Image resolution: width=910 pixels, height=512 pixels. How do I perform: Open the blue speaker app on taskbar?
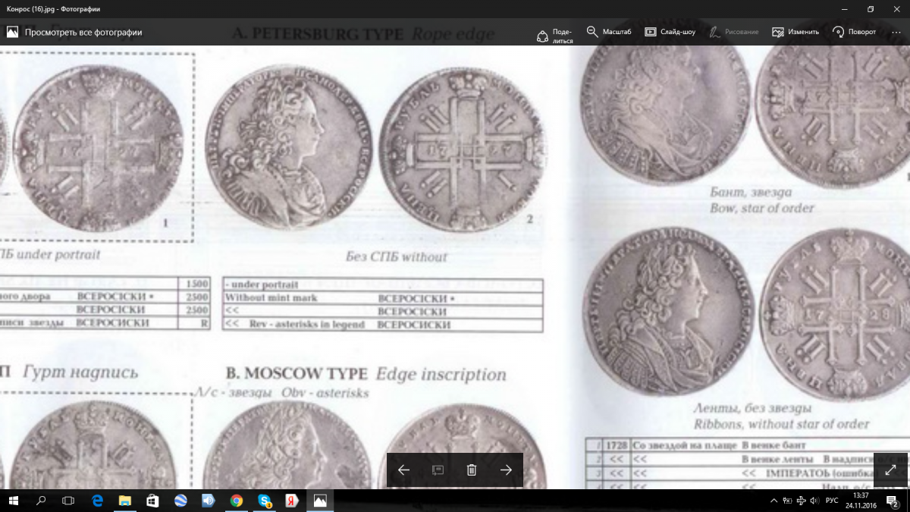click(x=209, y=501)
